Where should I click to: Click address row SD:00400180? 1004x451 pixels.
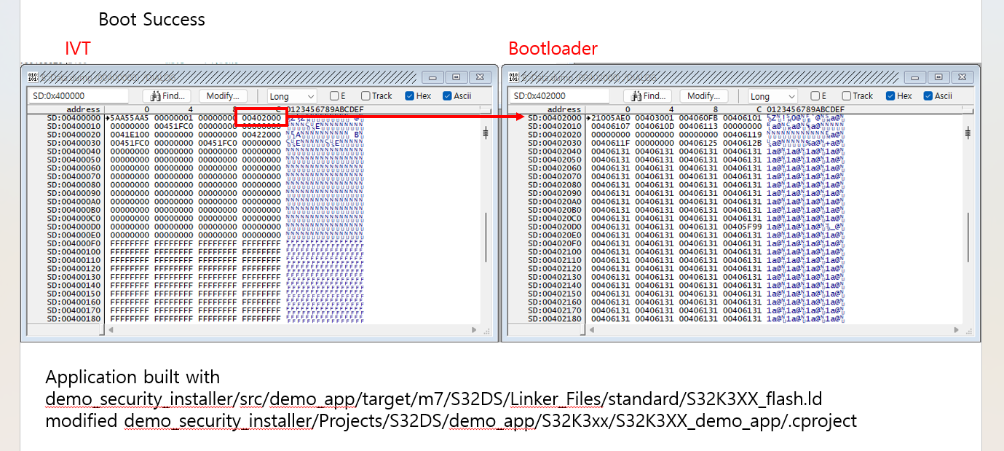pos(74,318)
